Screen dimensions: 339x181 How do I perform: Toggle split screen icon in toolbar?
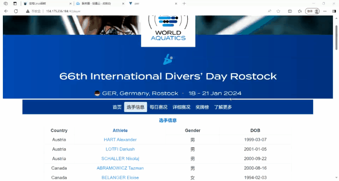[x=290, y=11]
